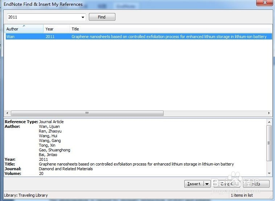Screen dimensions: 275x201
Task: Click the Find button
Action: 102,17
